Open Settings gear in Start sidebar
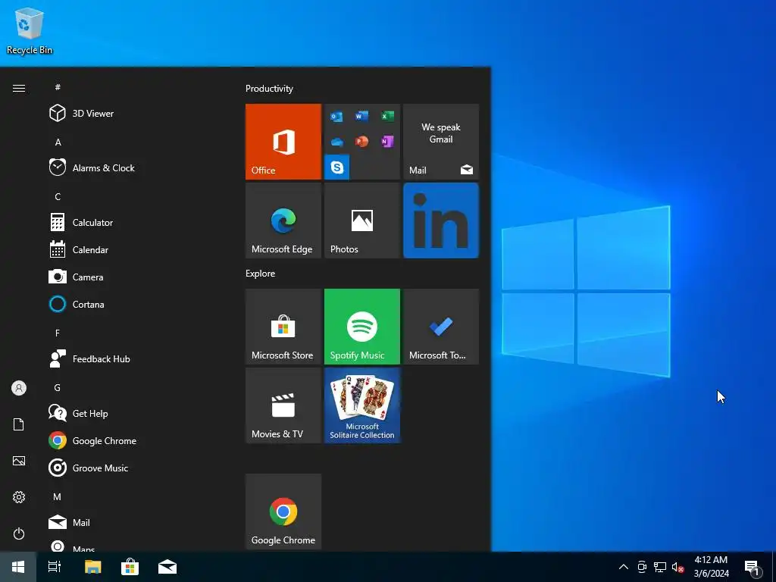 [19, 497]
